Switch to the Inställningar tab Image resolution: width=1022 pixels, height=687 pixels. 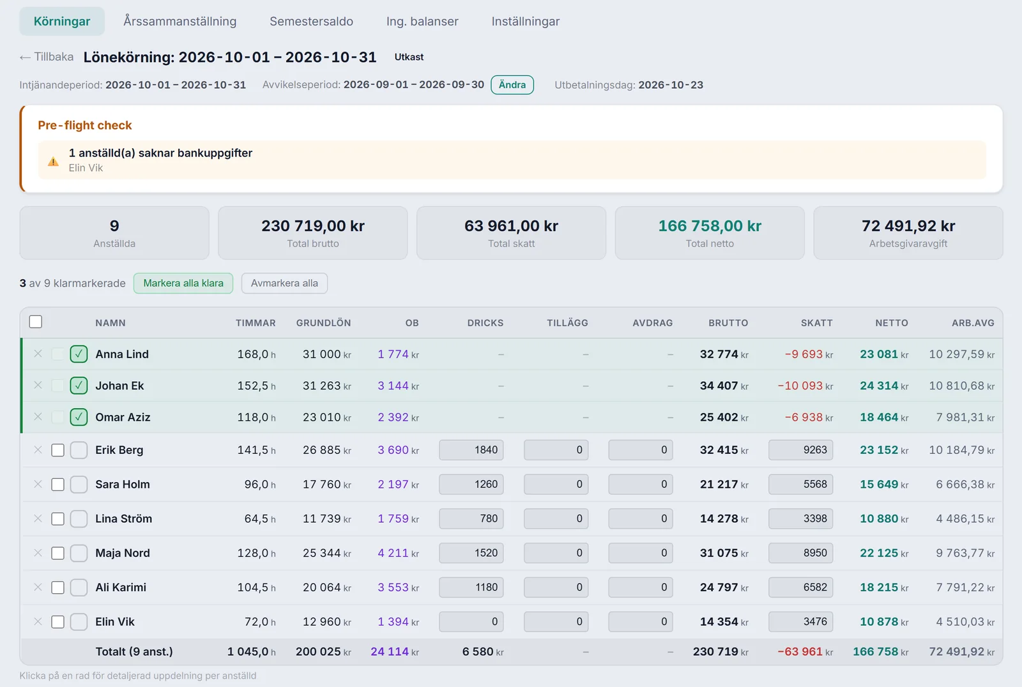click(x=526, y=21)
